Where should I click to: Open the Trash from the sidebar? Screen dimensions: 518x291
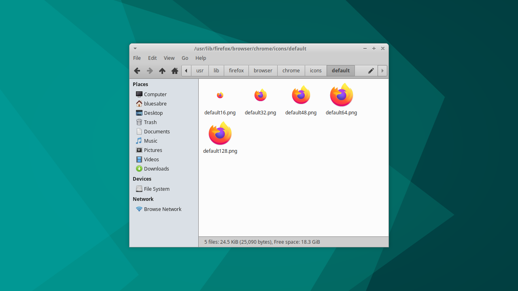[150, 122]
